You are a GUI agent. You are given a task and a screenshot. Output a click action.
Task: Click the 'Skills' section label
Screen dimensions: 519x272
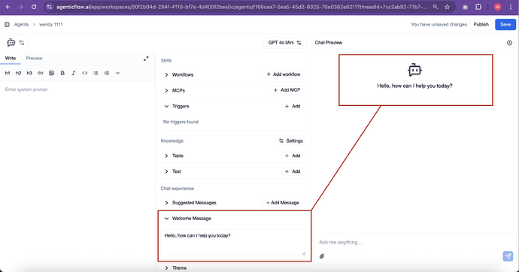tap(166, 60)
